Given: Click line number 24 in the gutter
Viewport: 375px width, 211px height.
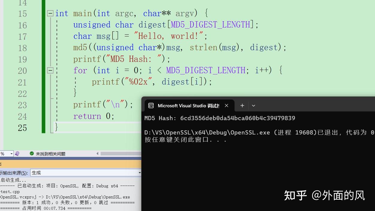Looking at the screenshot, I should pos(22,116).
